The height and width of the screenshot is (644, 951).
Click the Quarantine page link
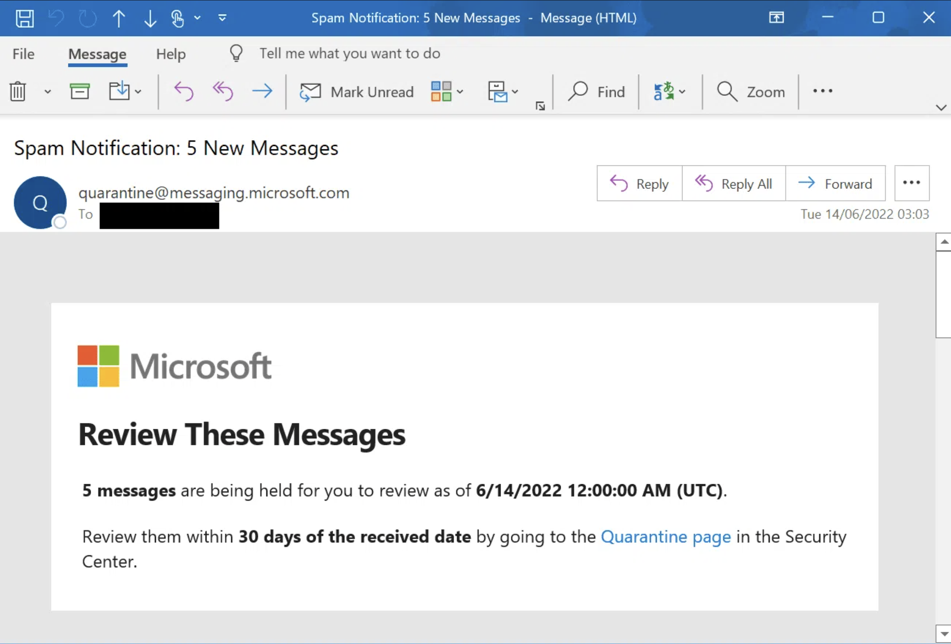click(x=666, y=537)
